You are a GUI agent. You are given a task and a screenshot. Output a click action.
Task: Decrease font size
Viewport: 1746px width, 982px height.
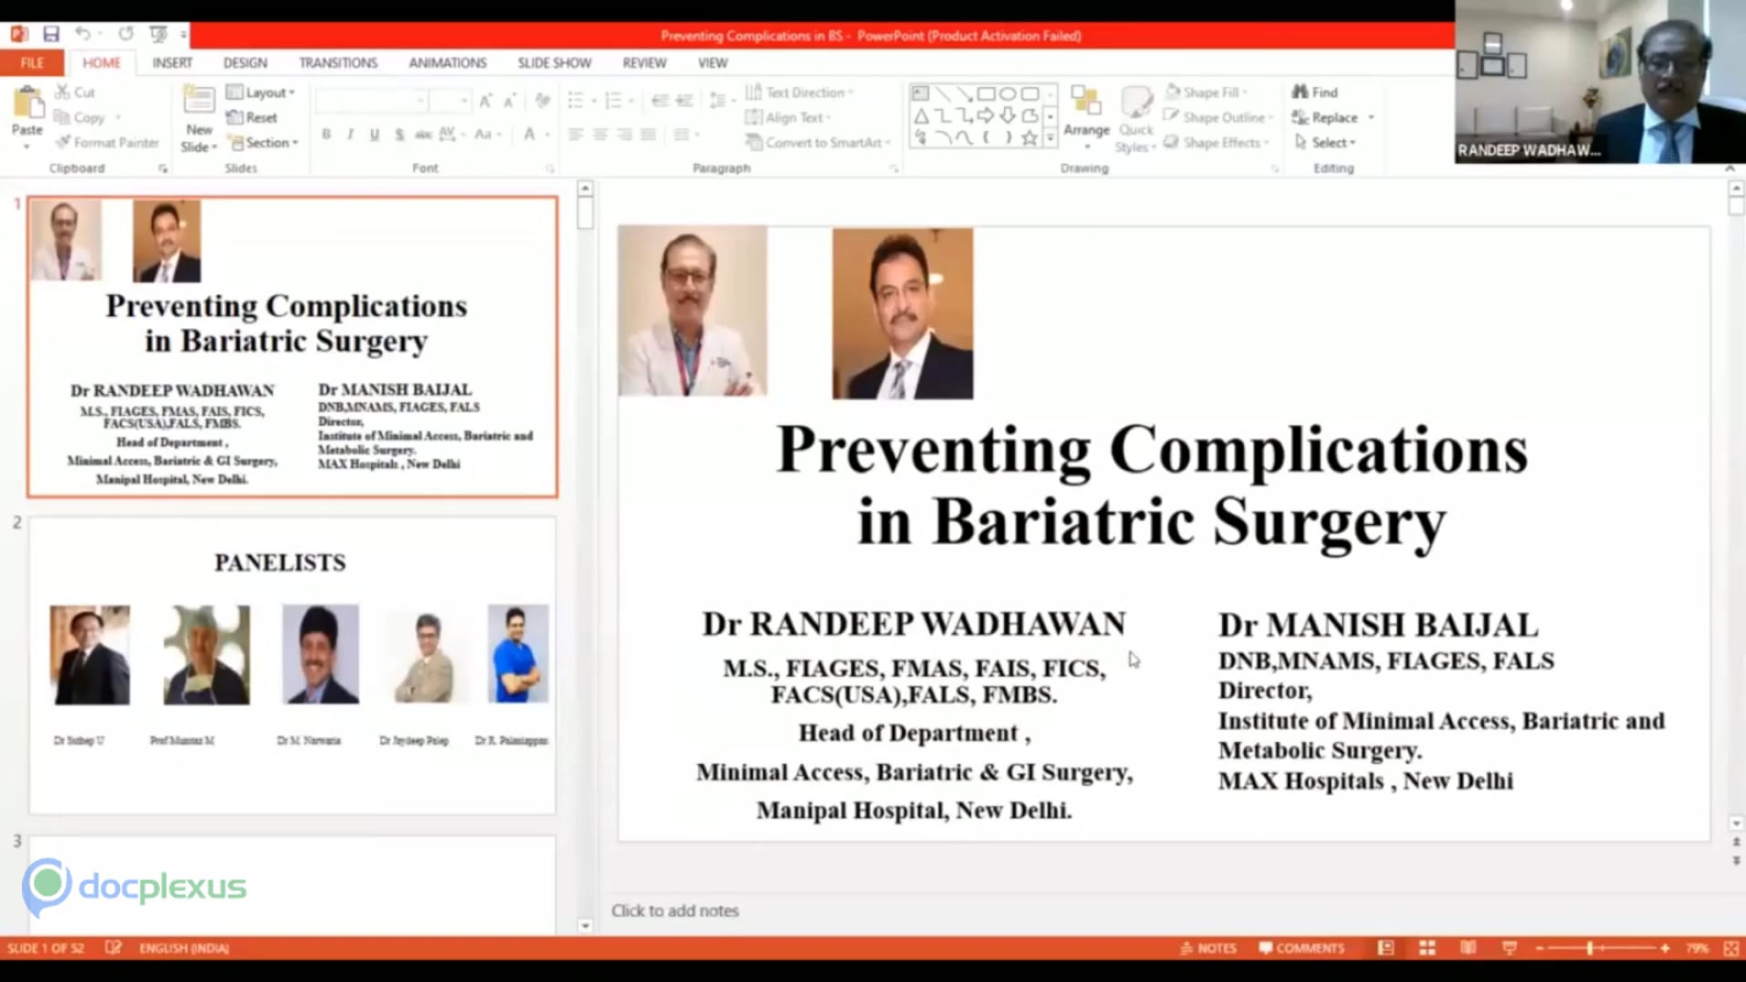509,100
